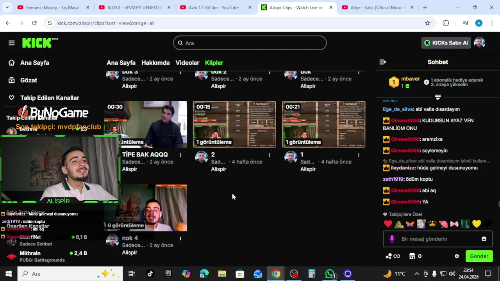The image size is (500, 281).
Task: Open the Windows Start menu
Action: tap(9, 274)
